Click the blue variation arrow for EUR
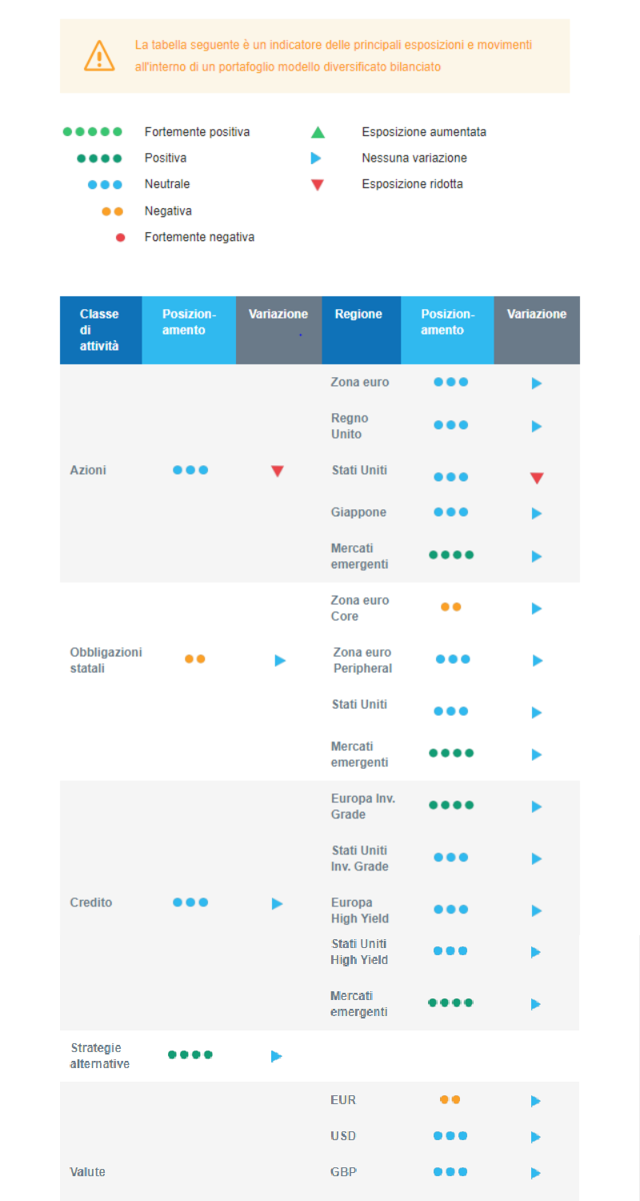This screenshot has height=1201, width=640. pos(536,1101)
